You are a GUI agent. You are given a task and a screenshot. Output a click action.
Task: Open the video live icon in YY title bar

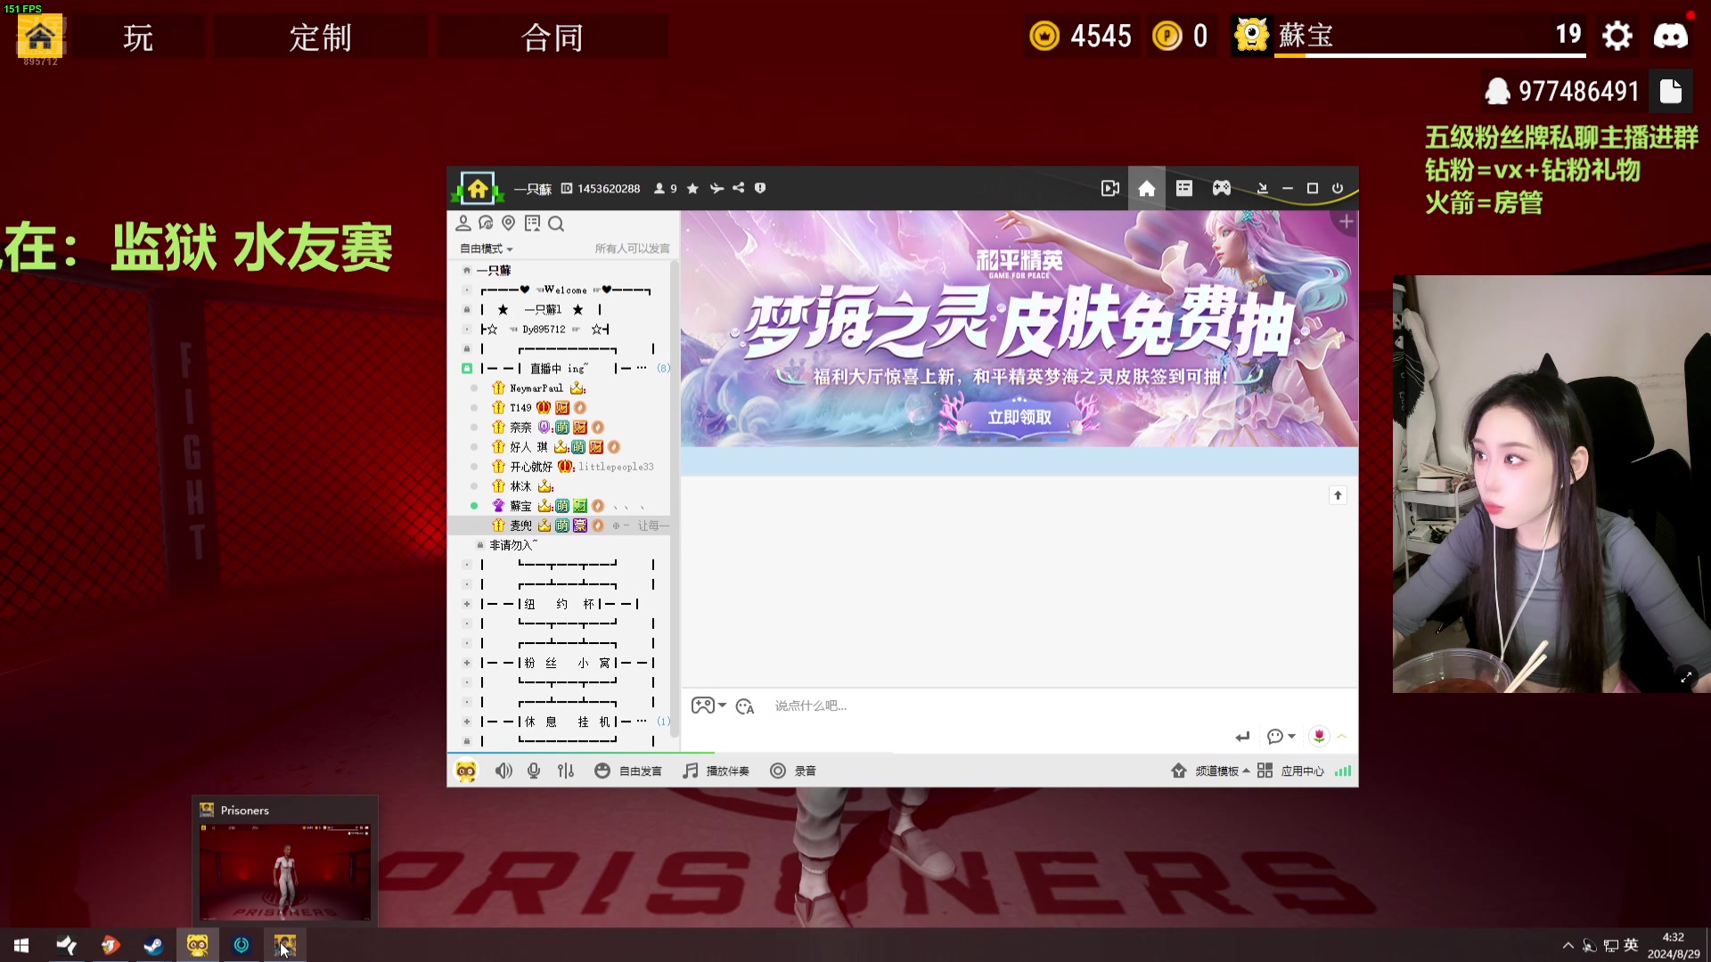[1109, 189]
